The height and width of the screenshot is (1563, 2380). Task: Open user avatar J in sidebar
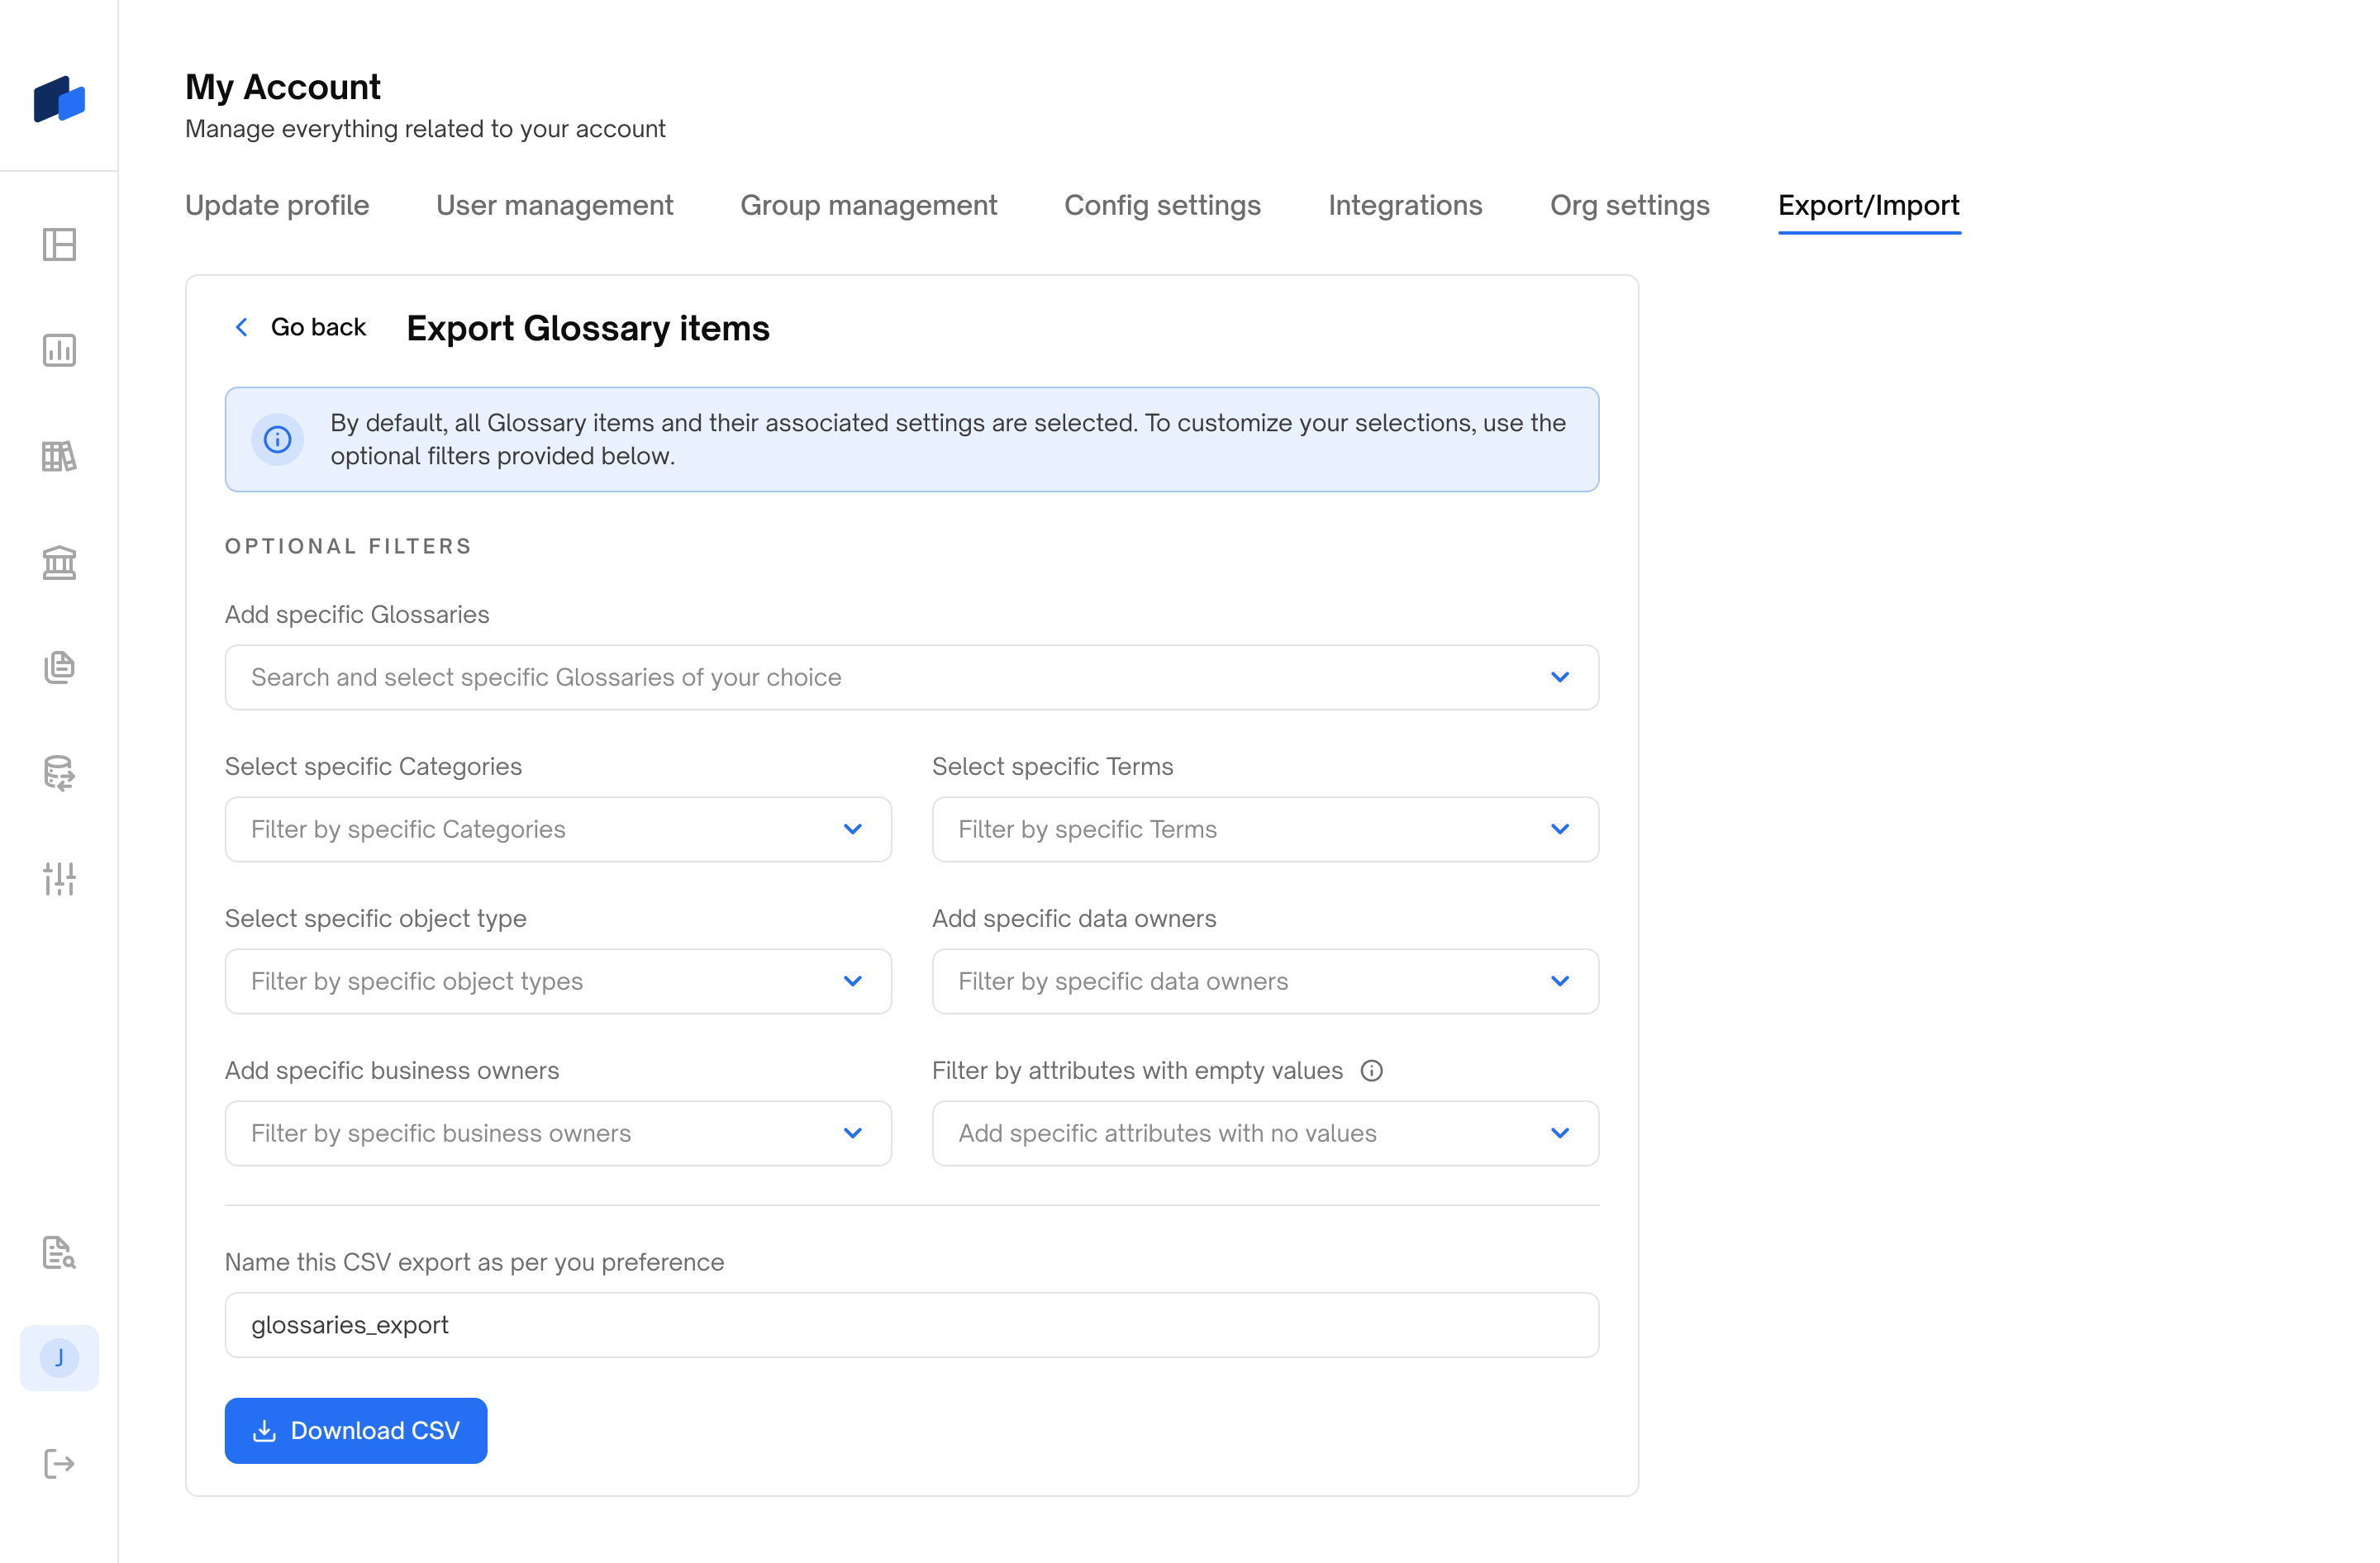click(x=59, y=1358)
